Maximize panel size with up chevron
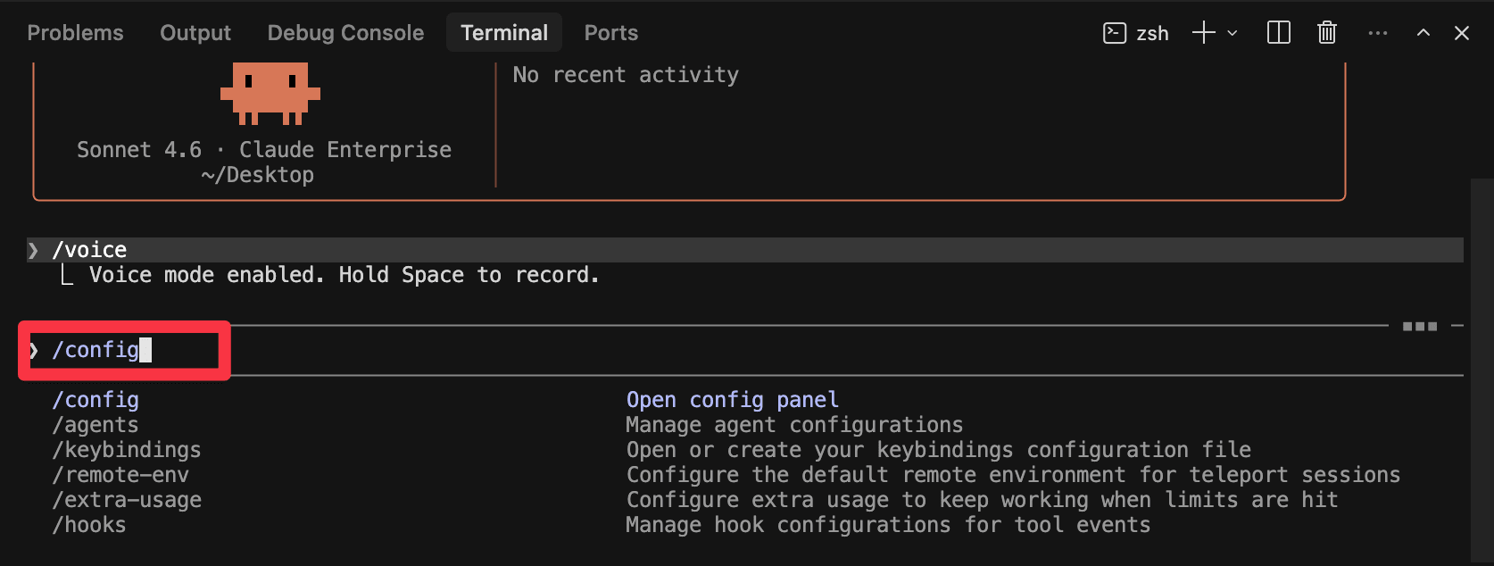1494x566 pixels. click(x=1423, y=33)
